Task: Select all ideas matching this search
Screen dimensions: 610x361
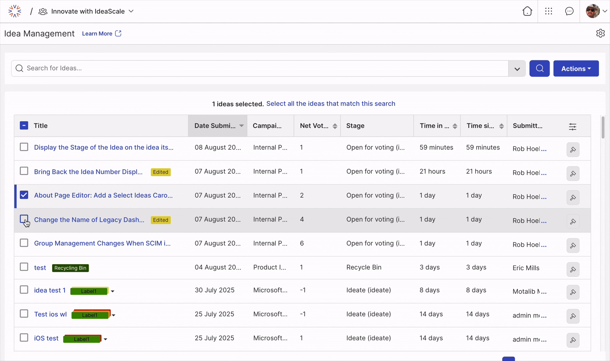Action: (x=330, y=104)
